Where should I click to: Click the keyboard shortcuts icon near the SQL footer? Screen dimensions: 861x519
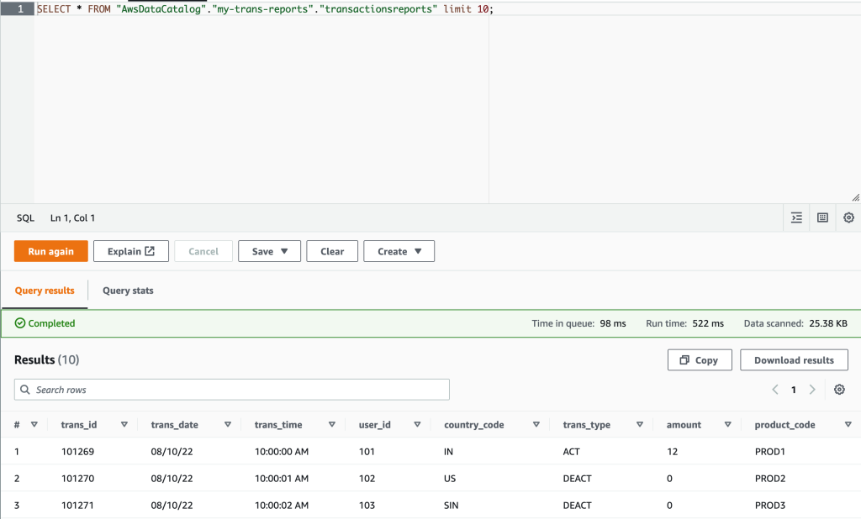click(x=822, y=218)
